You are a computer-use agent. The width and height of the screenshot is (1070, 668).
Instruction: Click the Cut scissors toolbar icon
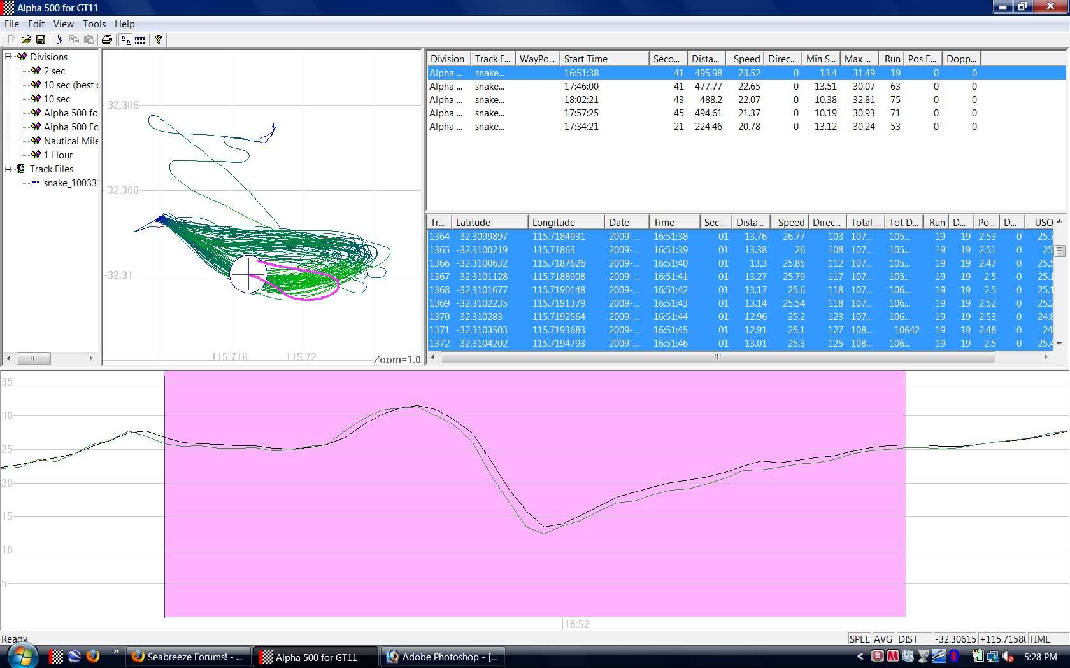click(59, 39)
